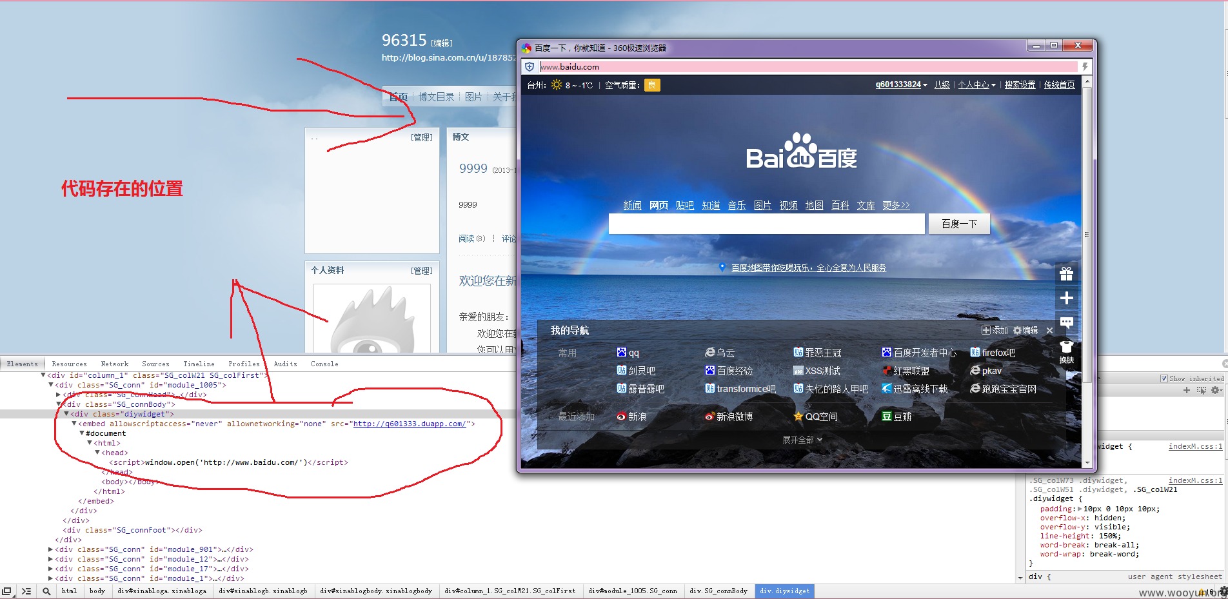Screen dimensions: 1228x599
Task: Open 红黑联盟 shortcut
Action: click(x=906, y=371)
